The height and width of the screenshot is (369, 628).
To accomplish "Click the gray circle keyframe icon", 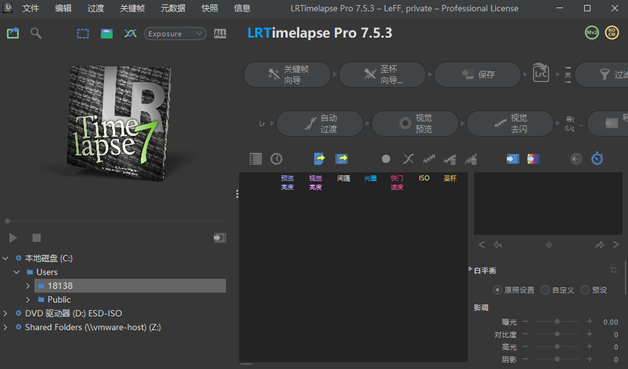I will click(386, 159).
